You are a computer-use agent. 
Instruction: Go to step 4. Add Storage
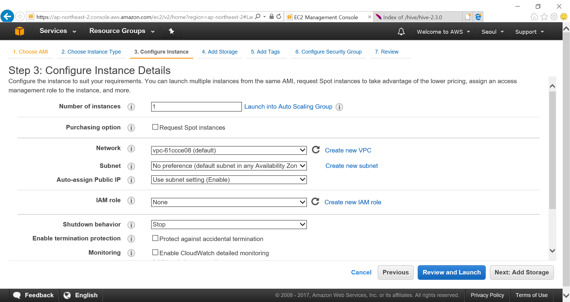[220, 52]
